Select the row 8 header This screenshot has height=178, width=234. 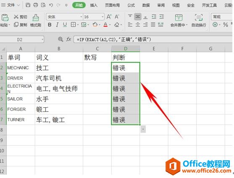coord(3,130)
